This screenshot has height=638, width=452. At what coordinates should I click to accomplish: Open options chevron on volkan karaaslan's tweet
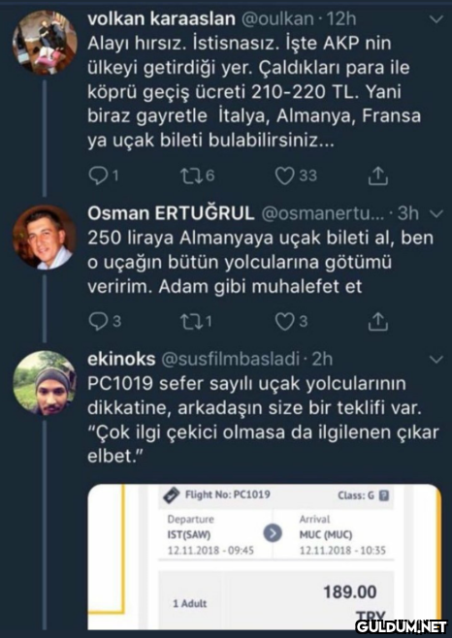436,19
